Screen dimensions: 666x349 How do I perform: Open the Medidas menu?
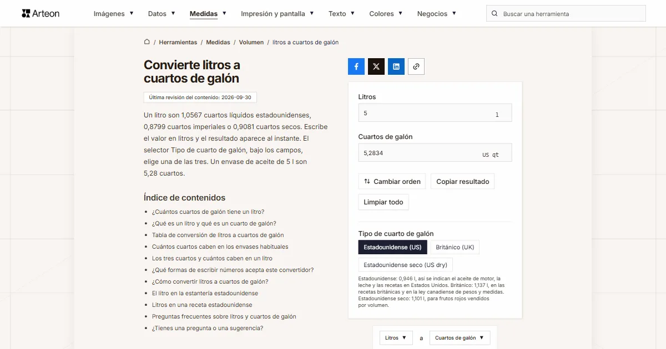[208, 14]
